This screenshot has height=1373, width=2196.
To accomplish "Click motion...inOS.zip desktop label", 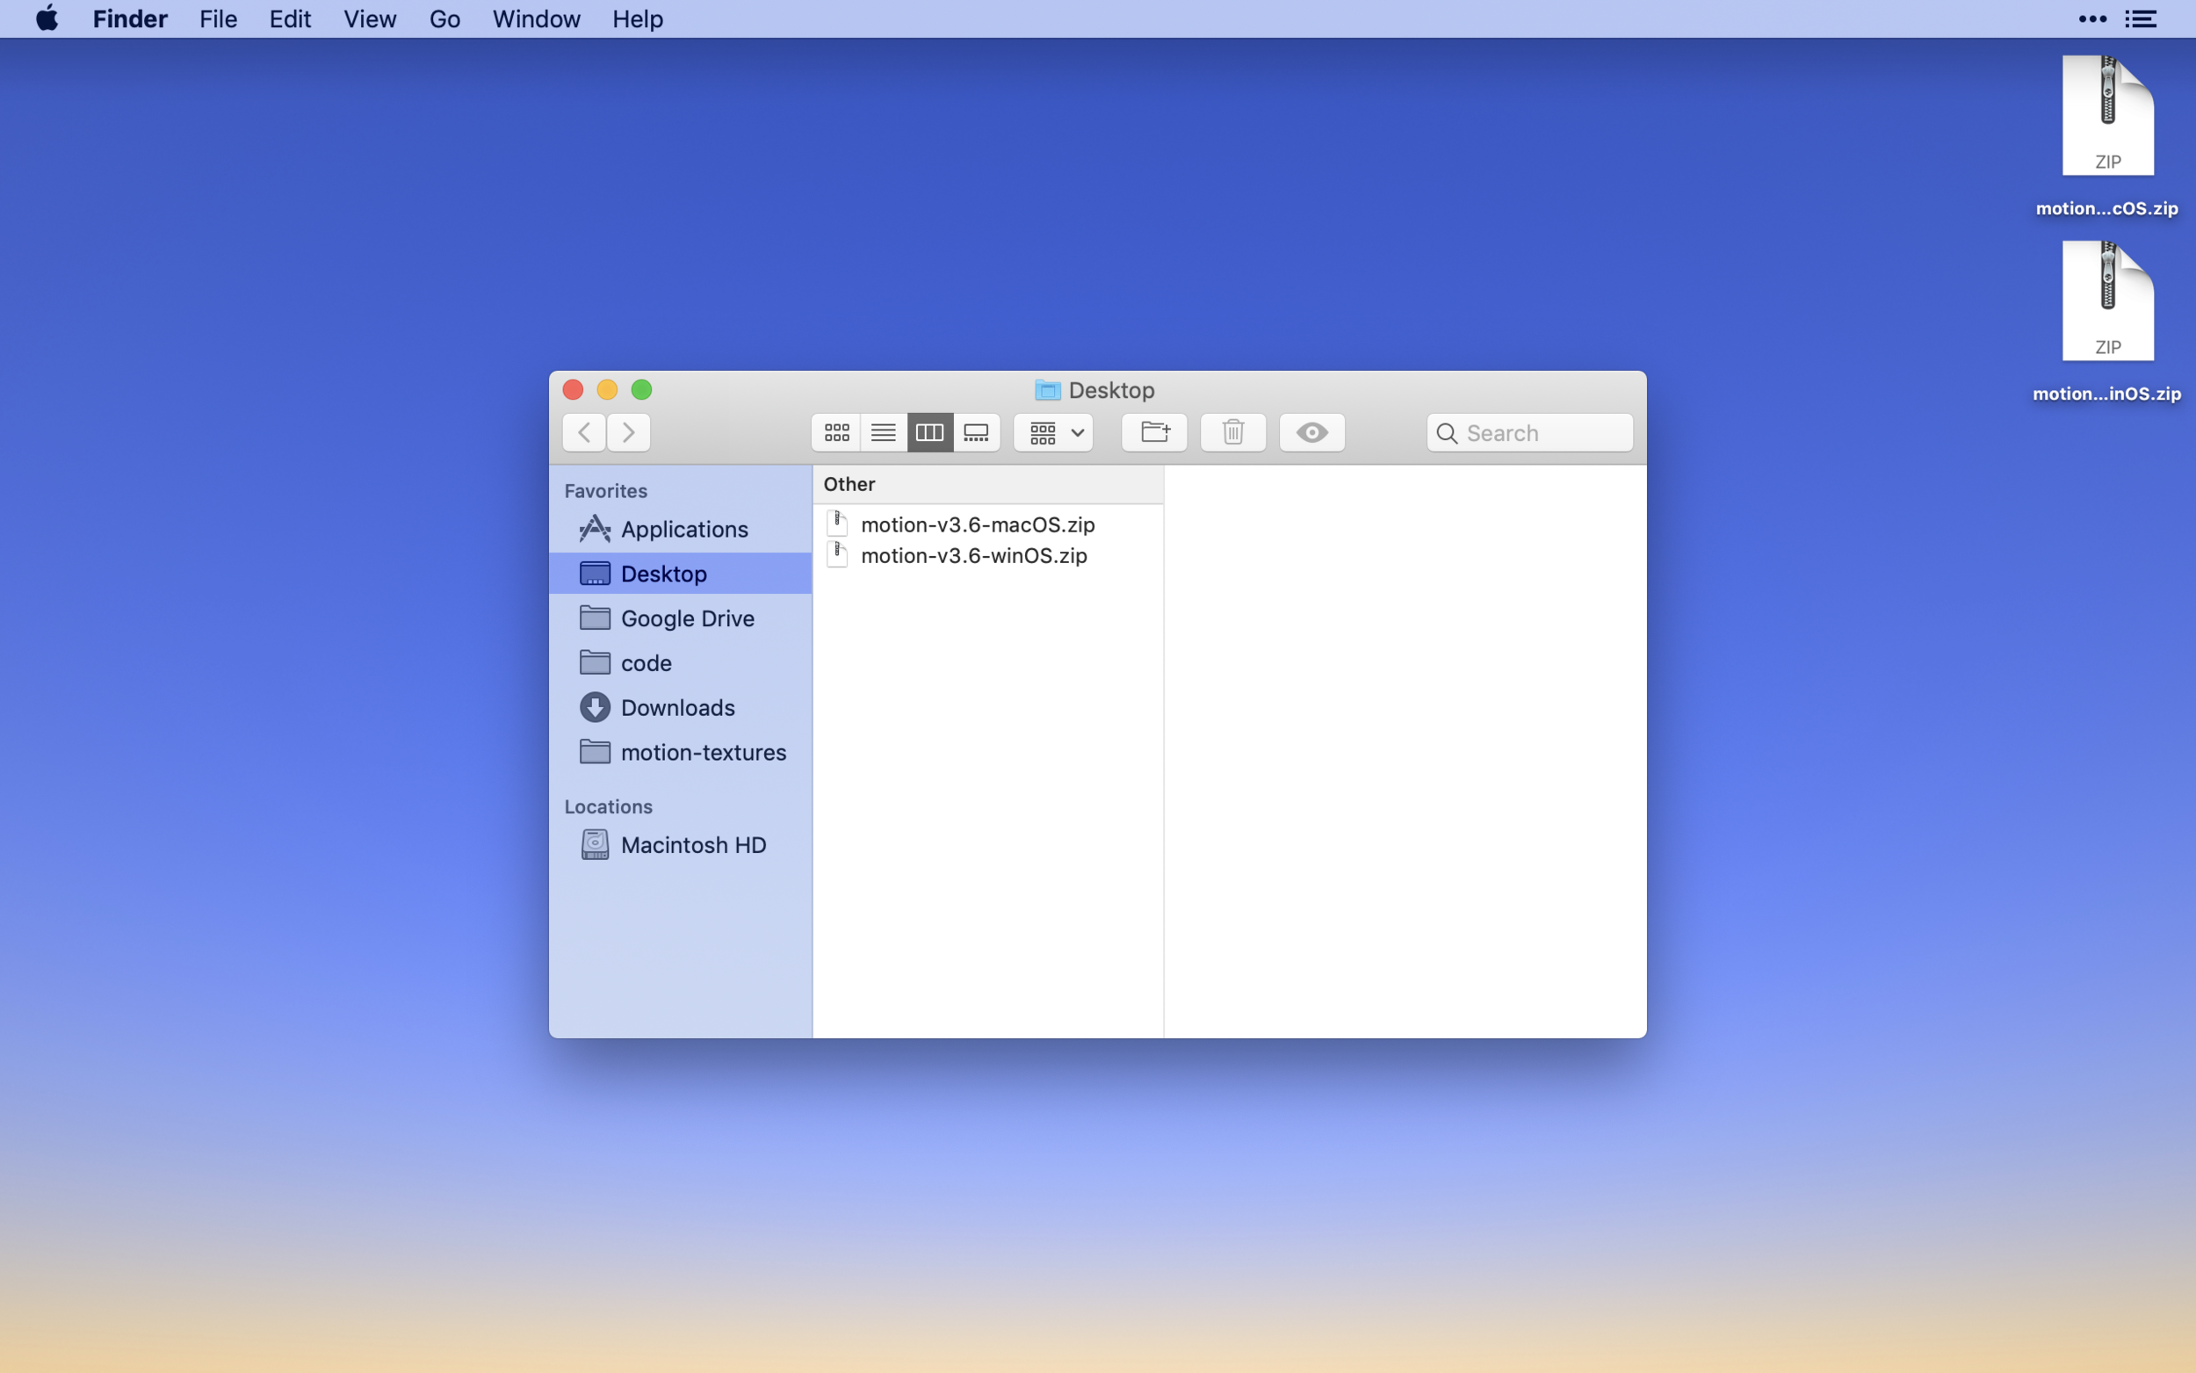I will (2106, 394).
